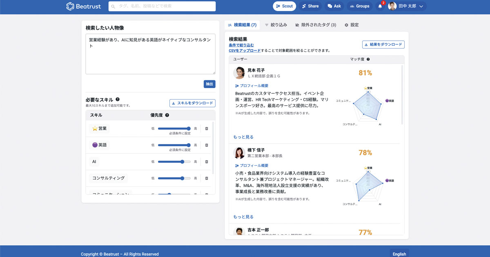
Task: Click the マッチ度 help question icon
Action: (368, 60)
